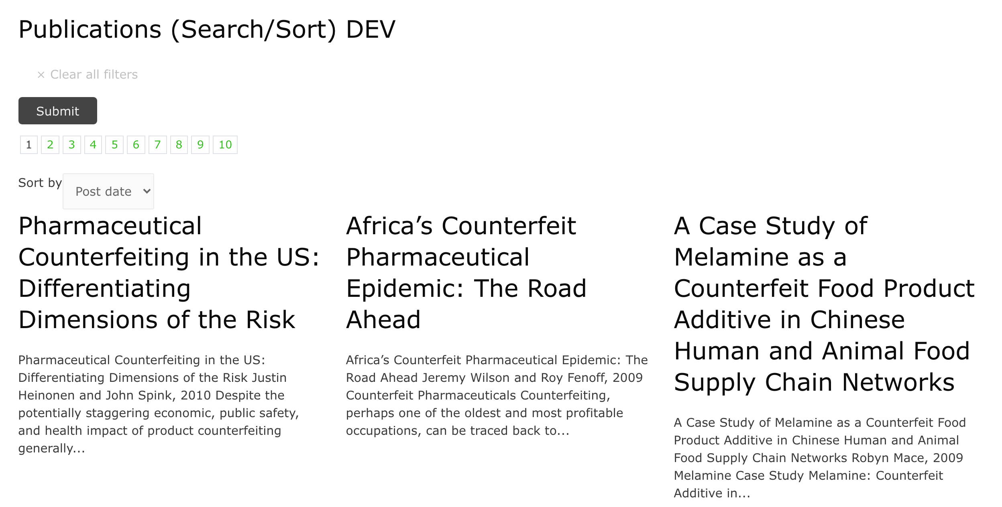The width and height of the screenshot is (1002, 507).
Task: Go to page 1 of results
Action: (x=29, y=145)
